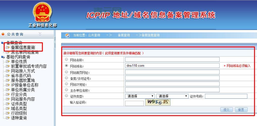Click icon next to 省市县代码

coord(8,76)
